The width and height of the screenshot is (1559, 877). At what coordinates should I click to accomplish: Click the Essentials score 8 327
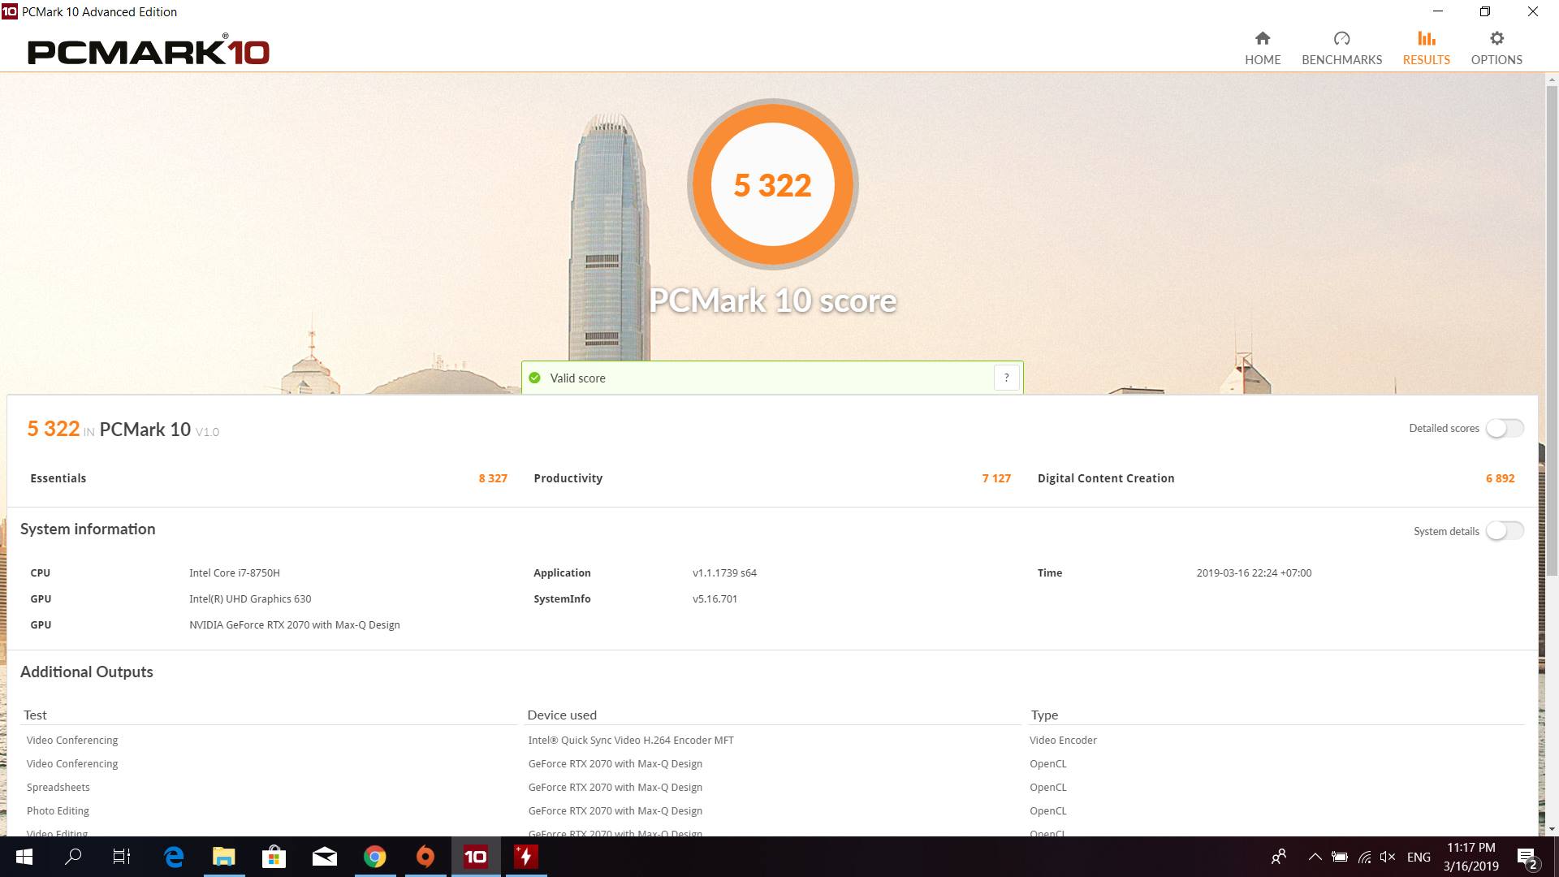click(x=493, y=478)
